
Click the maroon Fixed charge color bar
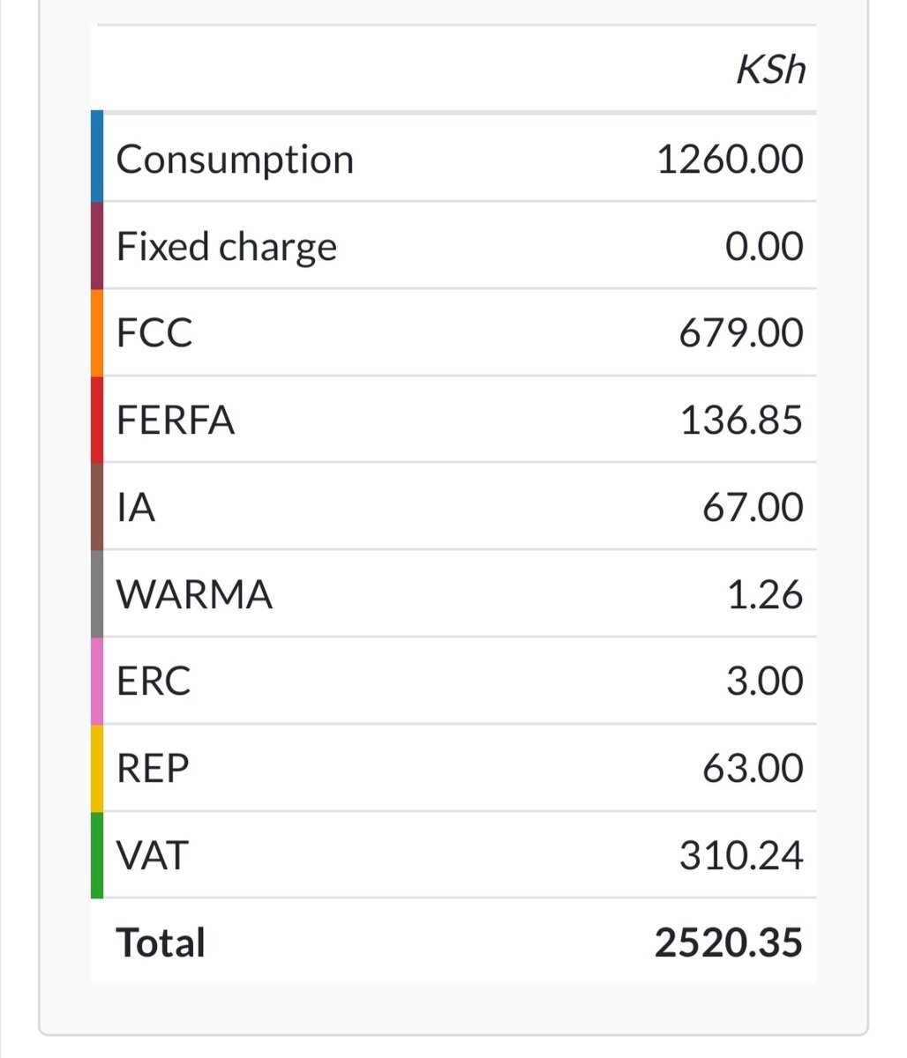tap(97, 245)
